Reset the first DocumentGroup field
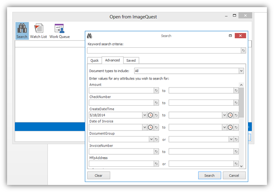This screenshot has height=192, width=274. 156,139
